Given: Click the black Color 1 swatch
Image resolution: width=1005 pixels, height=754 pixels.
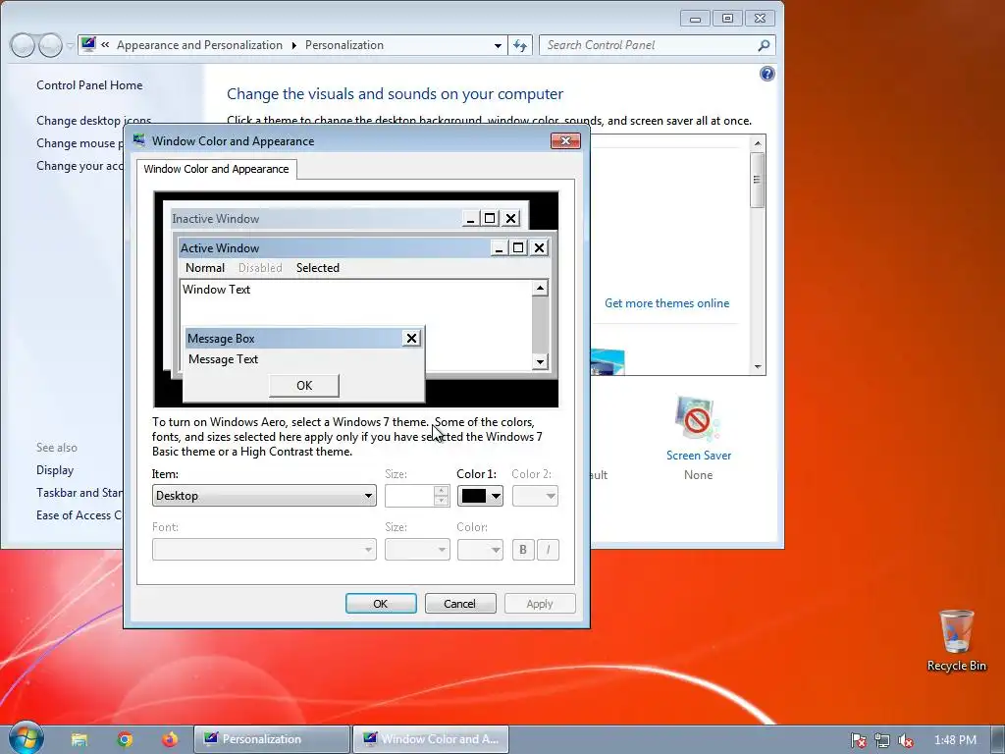Looking at the screenshot, I should coord(474,496).
